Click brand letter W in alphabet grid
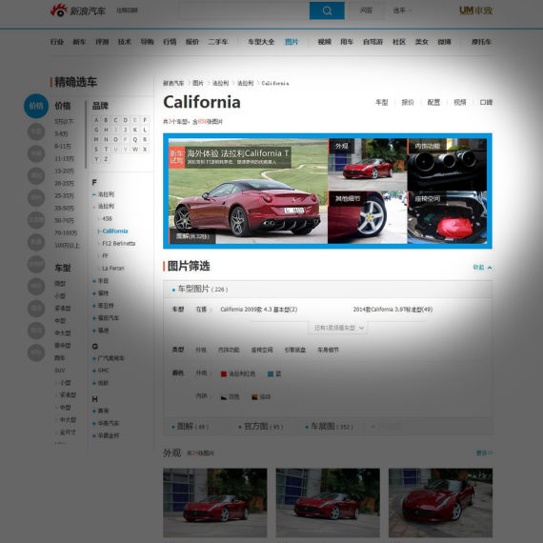 135,149
